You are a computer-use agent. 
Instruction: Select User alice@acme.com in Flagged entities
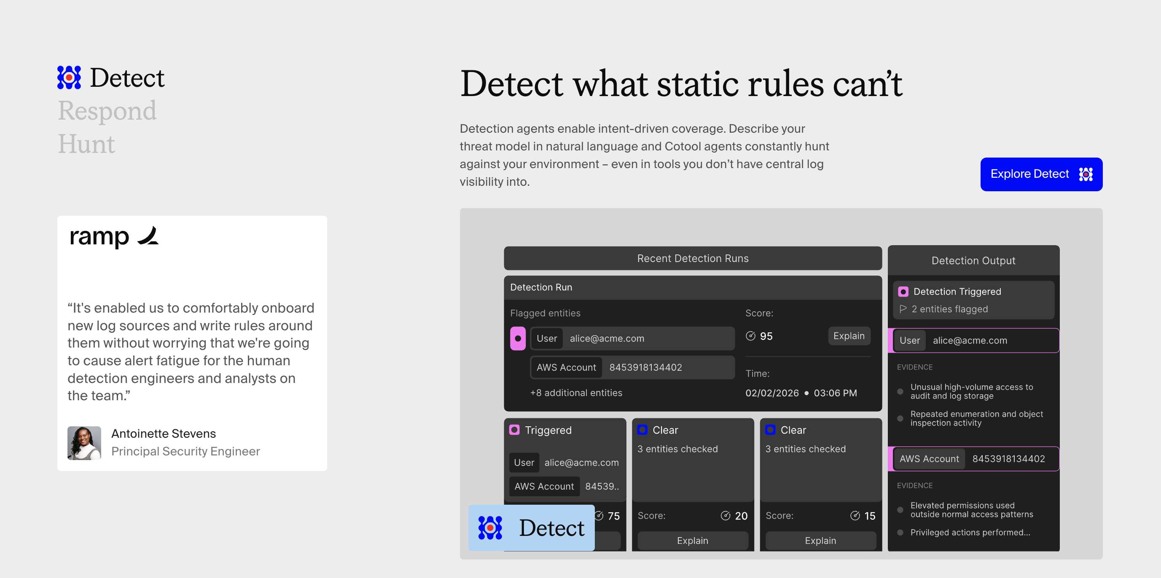point(632,338)
